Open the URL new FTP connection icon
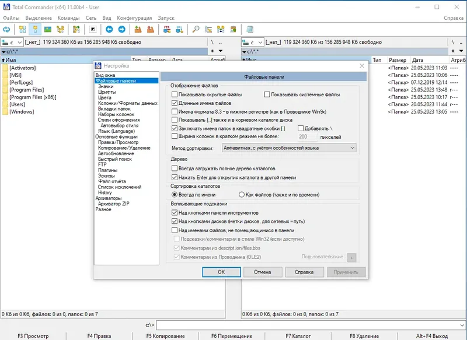This screenshot has height=340, width=467. click(179, 29)
